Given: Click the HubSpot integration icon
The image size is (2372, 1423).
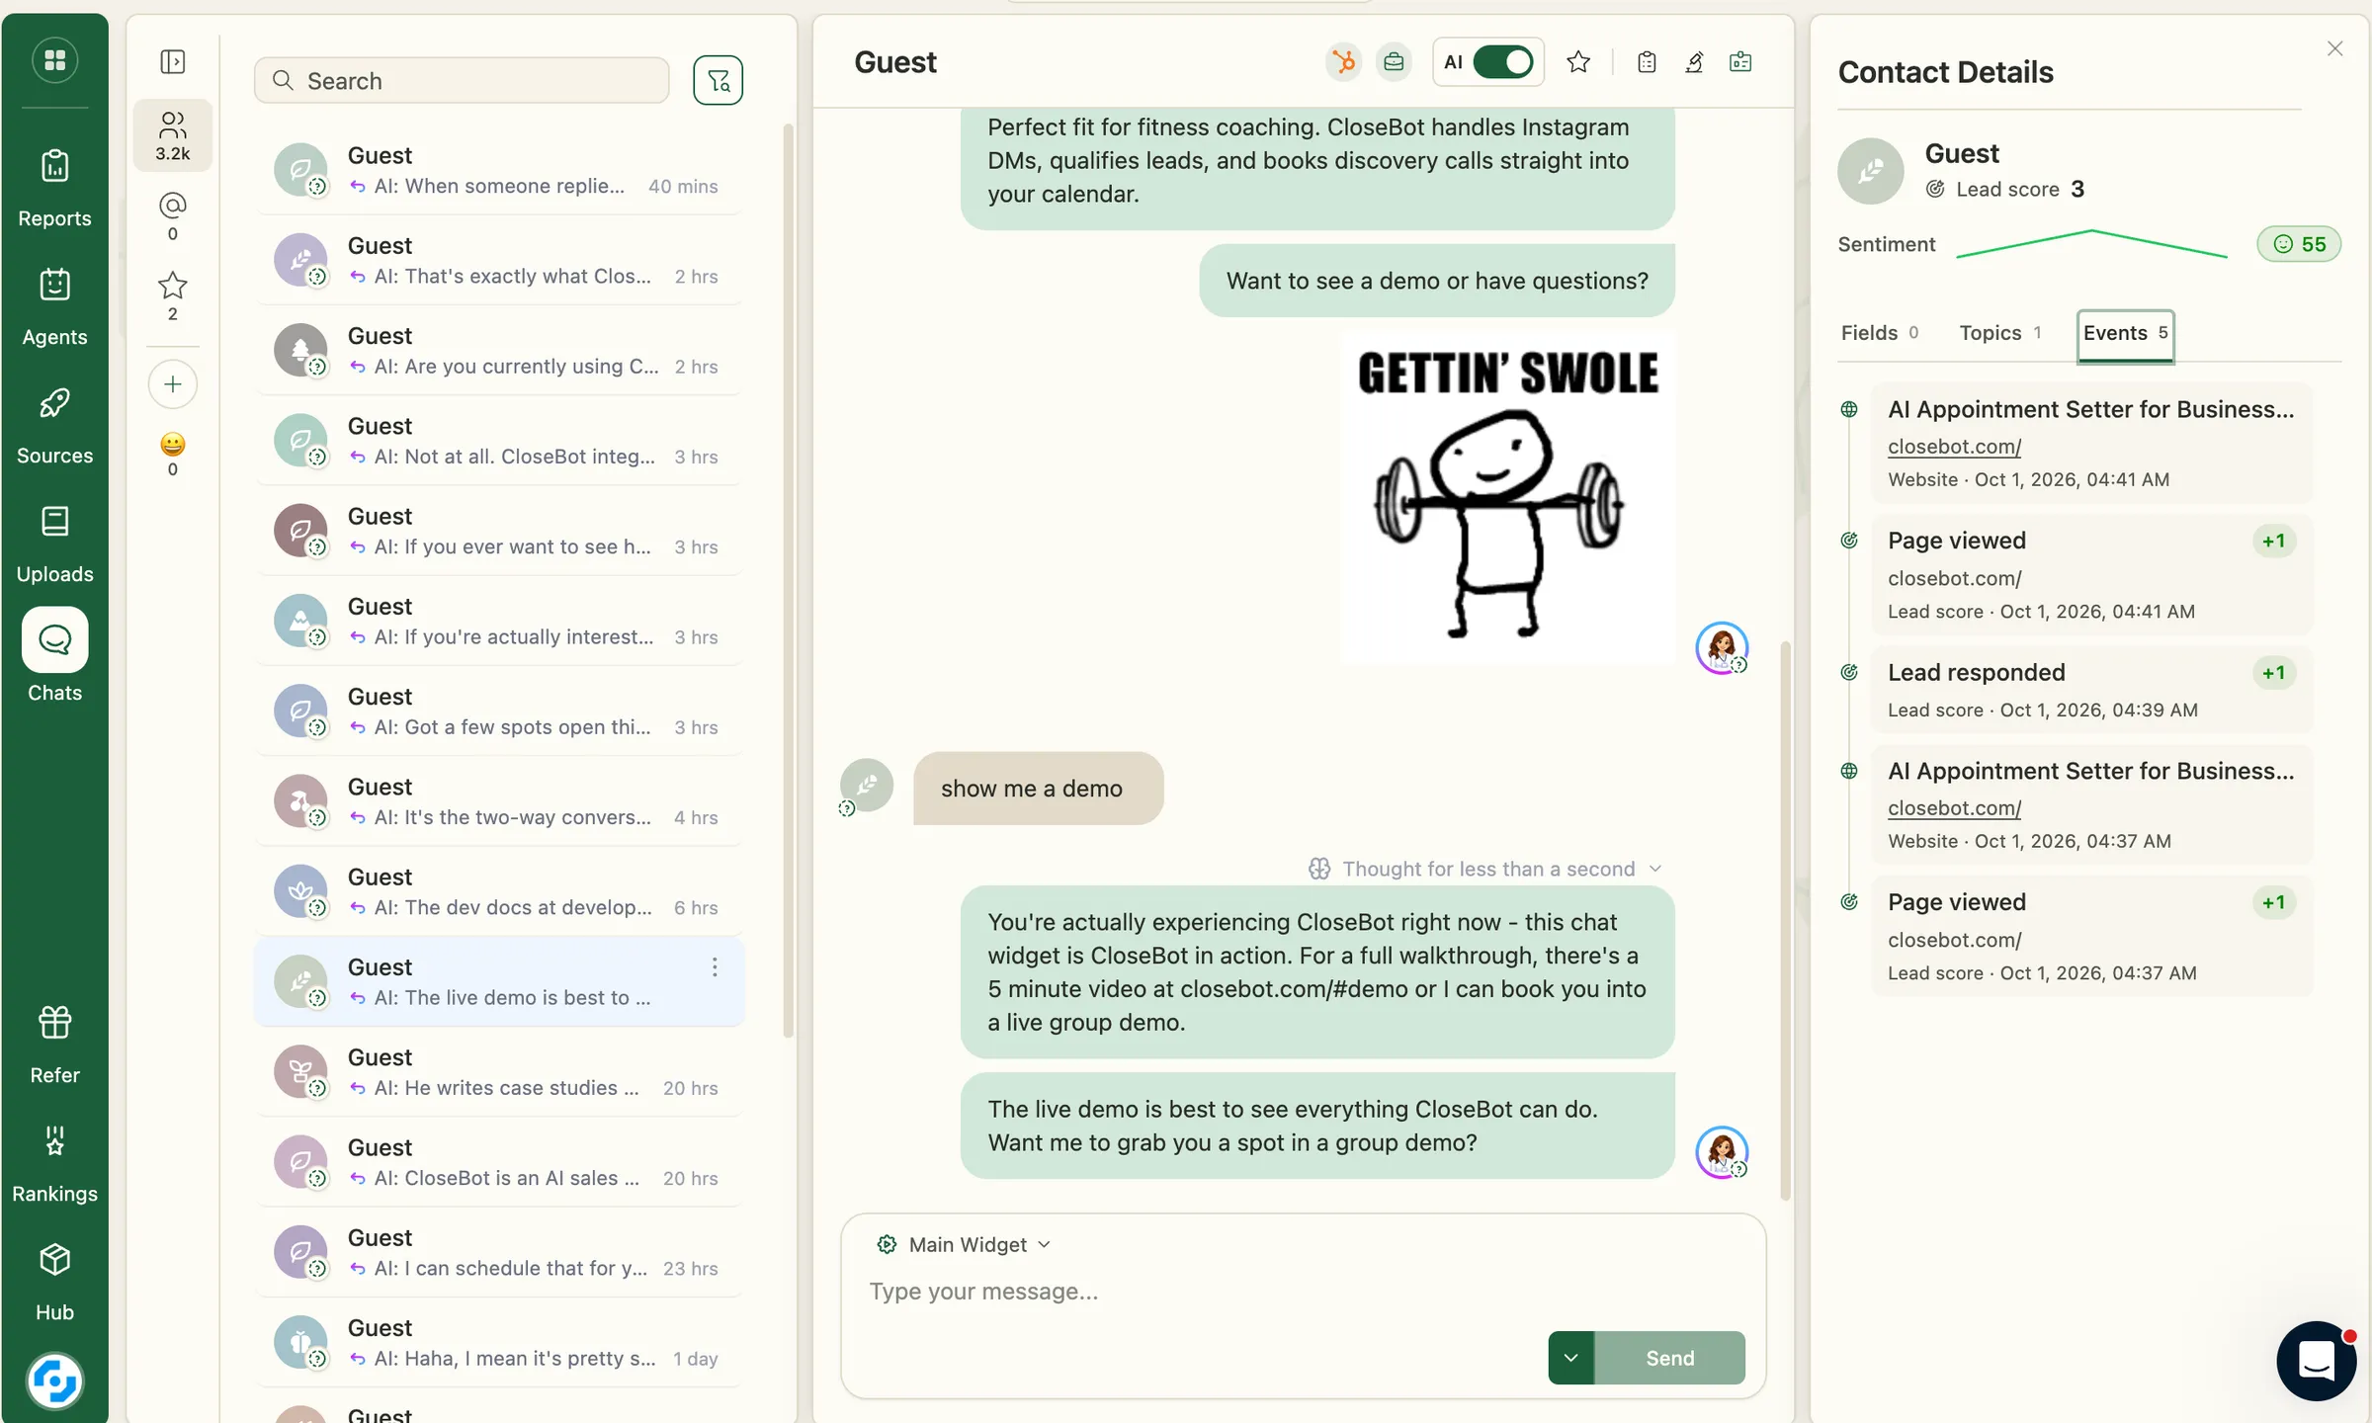Looking at the screenshot, I should pos(1343,62).
